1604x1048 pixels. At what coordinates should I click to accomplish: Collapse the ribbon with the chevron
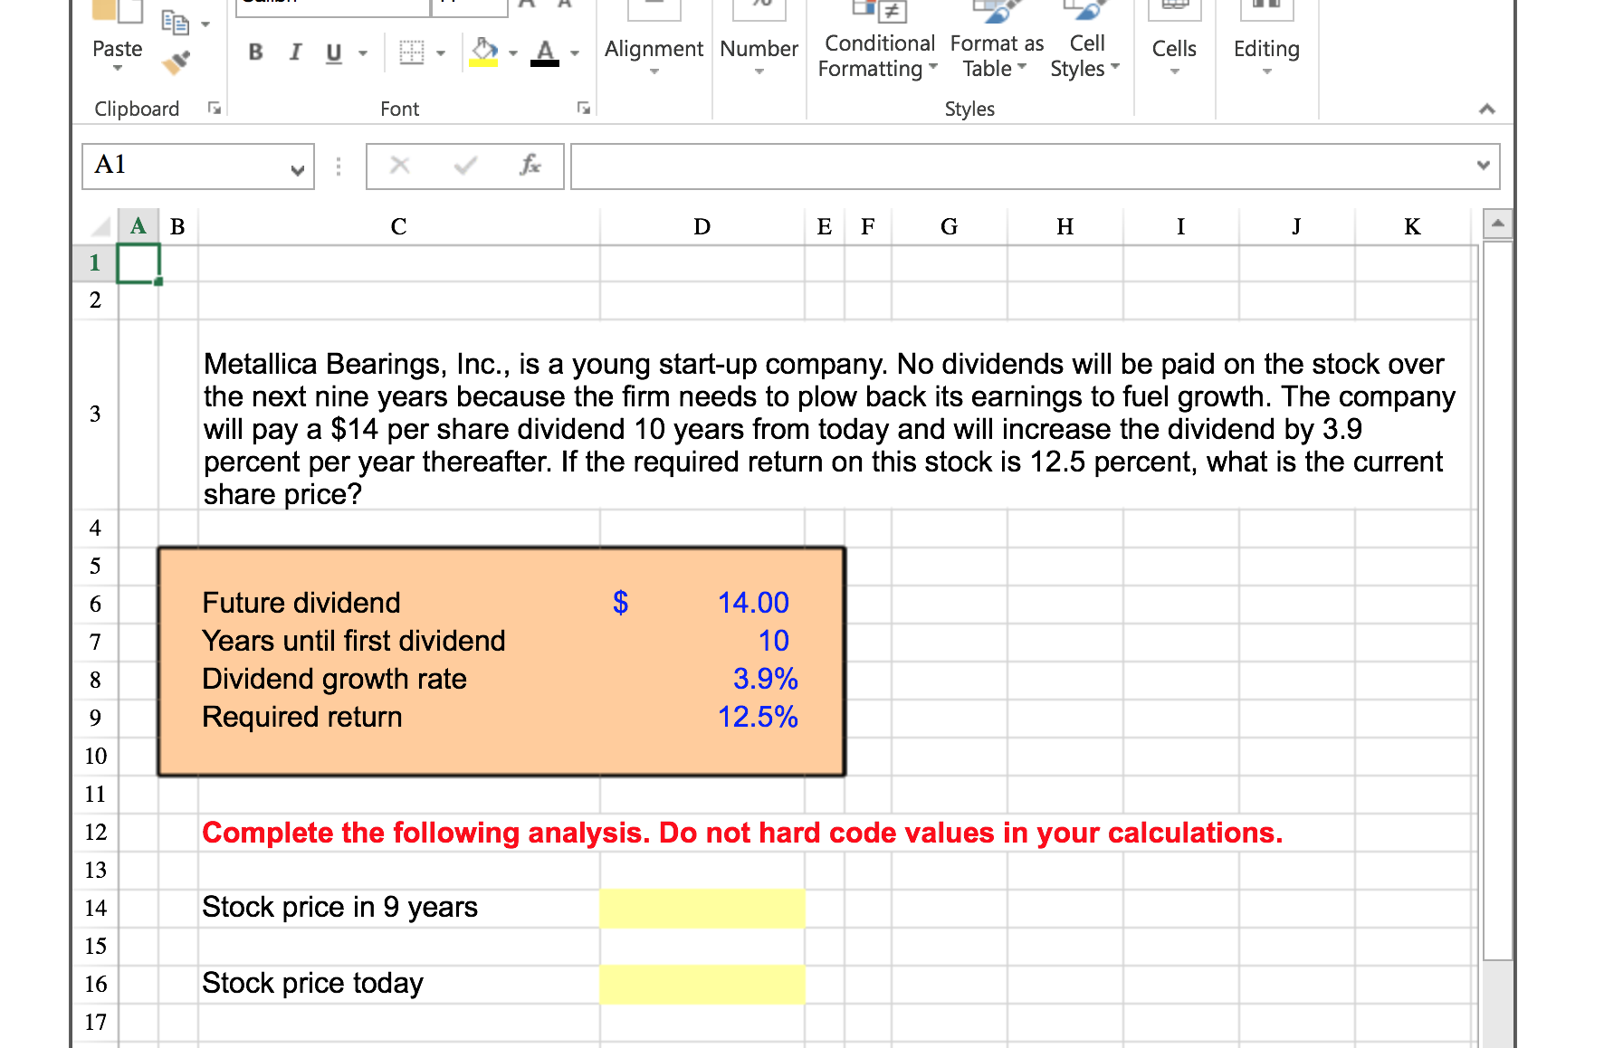(x=1487, y=108)
